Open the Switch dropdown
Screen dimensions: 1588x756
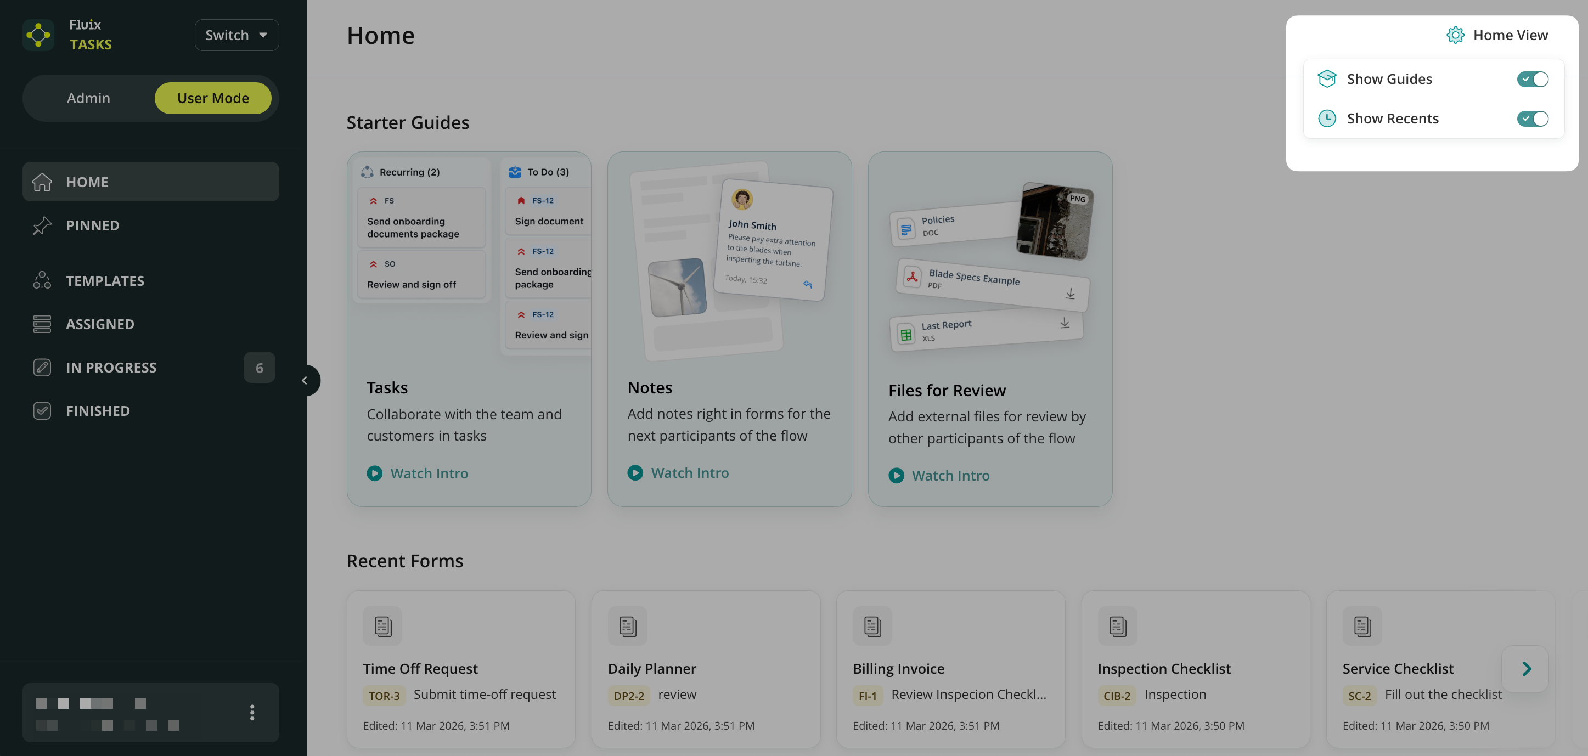point(236,35)
